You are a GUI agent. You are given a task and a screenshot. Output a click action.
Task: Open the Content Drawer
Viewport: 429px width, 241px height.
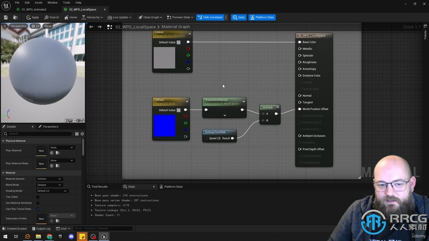coord(14,229)
